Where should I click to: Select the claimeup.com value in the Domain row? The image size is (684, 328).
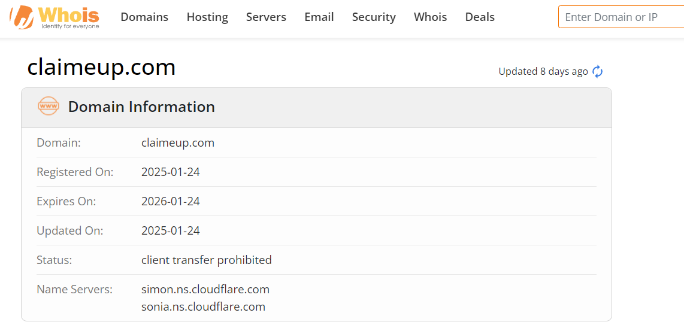pyautogui.click(x=178, y=143)
